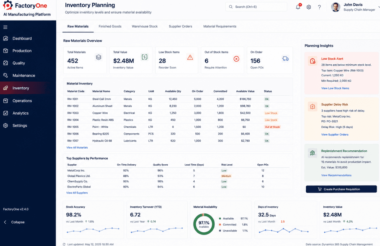Image resolution: width=380 pixels, height=246 pixels.
Task: Click the Quality sidebar icon
Action: click(x=6, y=63)
